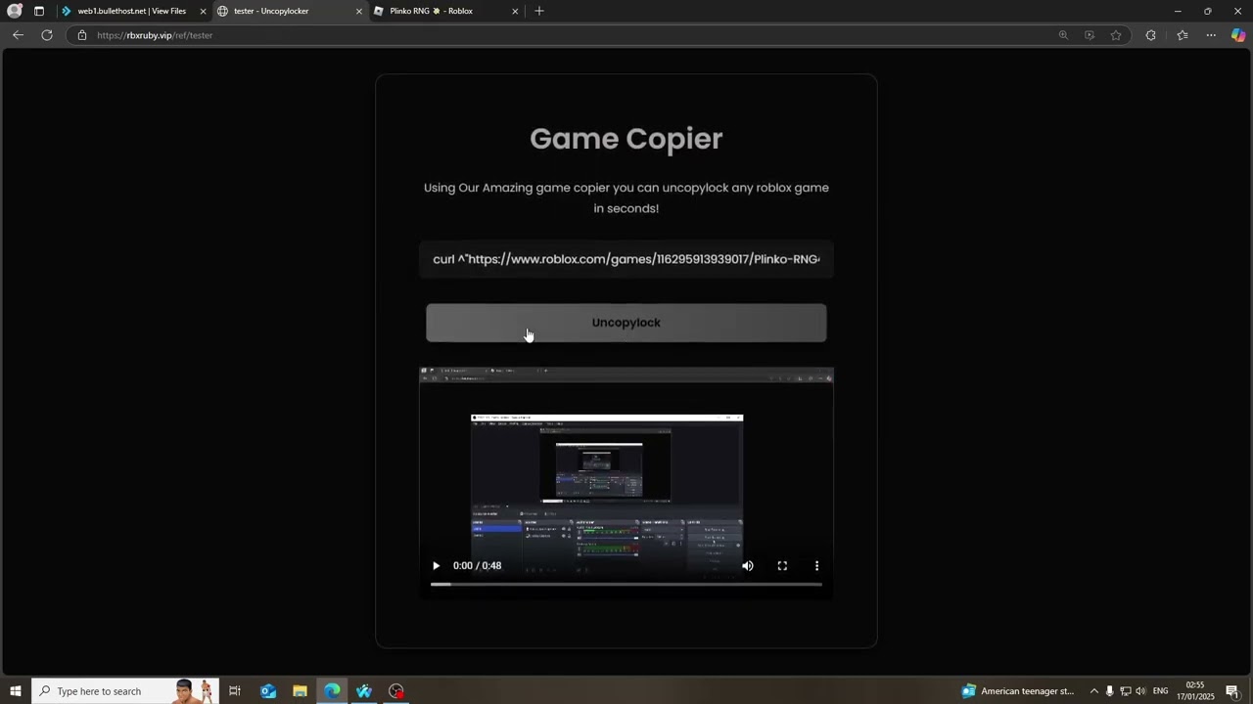
Task: Open Windows Start menu
Action: coord(15,691)
